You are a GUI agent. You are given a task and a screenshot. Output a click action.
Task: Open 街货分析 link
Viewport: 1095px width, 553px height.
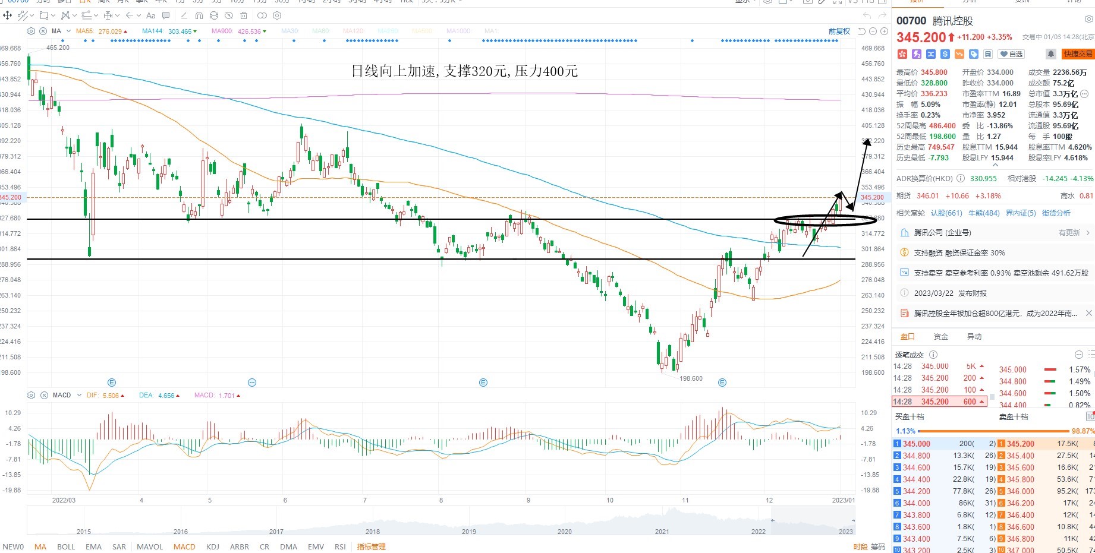click(x=1056, y=213)
